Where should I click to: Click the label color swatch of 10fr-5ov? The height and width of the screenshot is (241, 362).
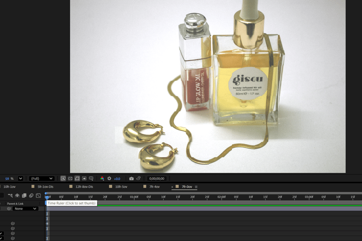click(x=111, y=186)
